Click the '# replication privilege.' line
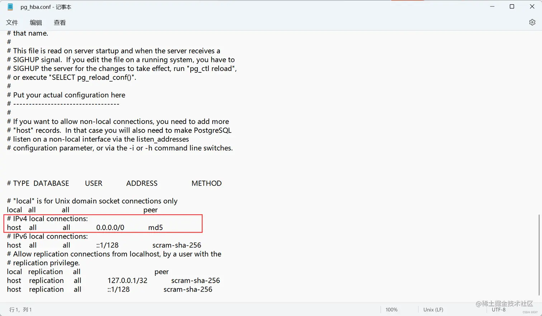 point(43,263)
